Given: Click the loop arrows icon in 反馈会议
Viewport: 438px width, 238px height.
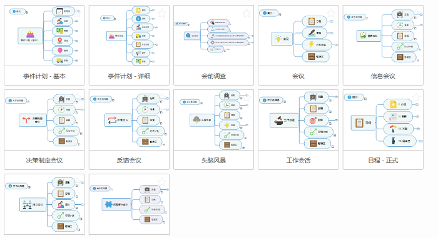Looking at the screenshot, I should (x=112, y=120).
